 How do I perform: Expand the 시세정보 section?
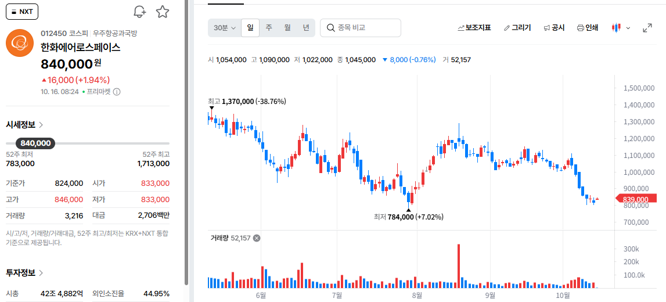24,125
